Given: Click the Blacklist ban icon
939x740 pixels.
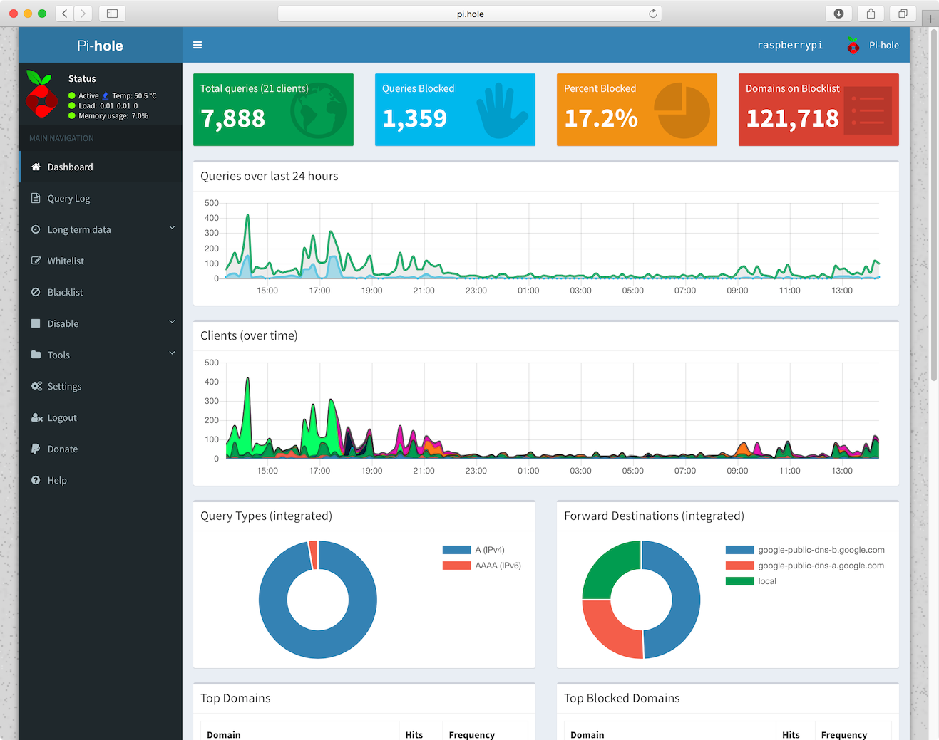Looking at the screenshot, I should tap(36, 292).
